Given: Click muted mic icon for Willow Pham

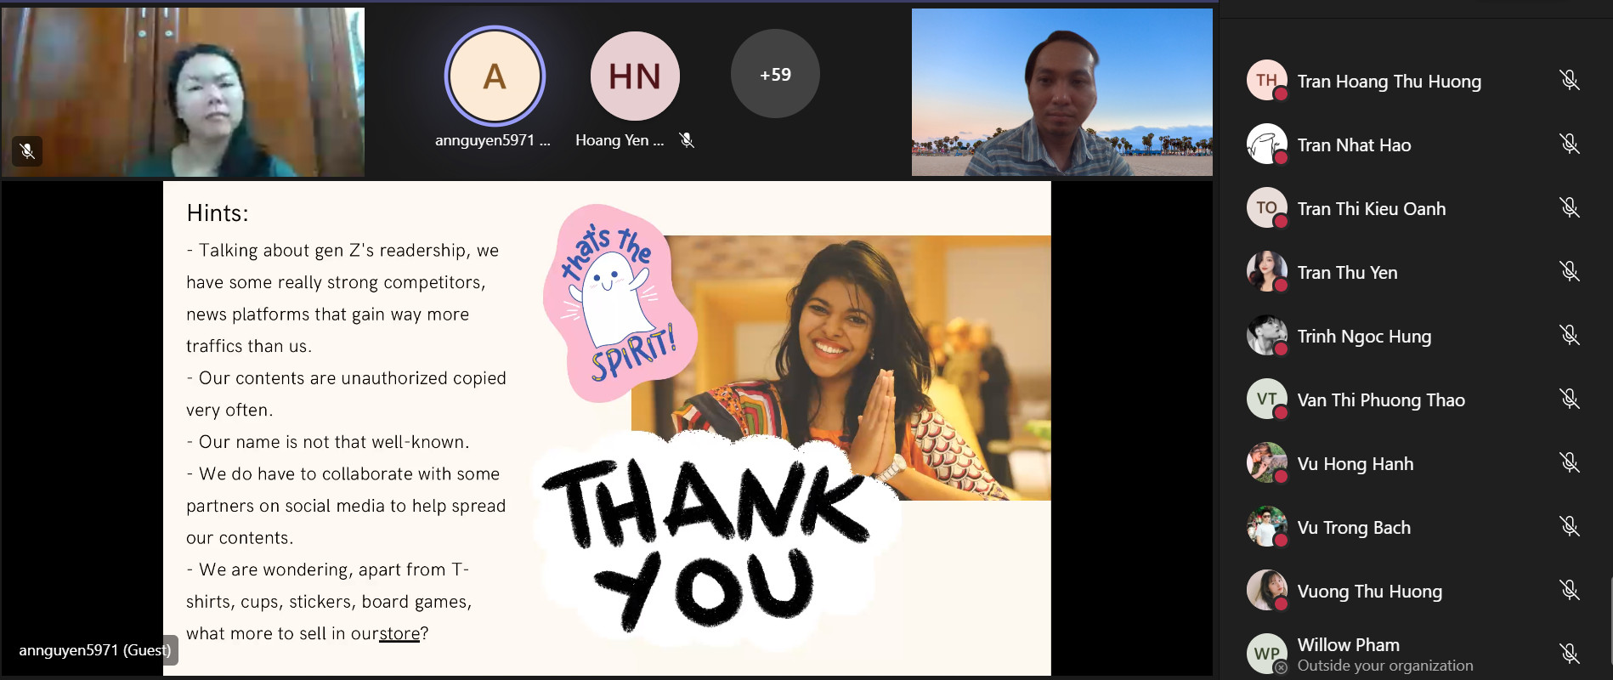Looking at the screenshot, I should (1570, 654).
